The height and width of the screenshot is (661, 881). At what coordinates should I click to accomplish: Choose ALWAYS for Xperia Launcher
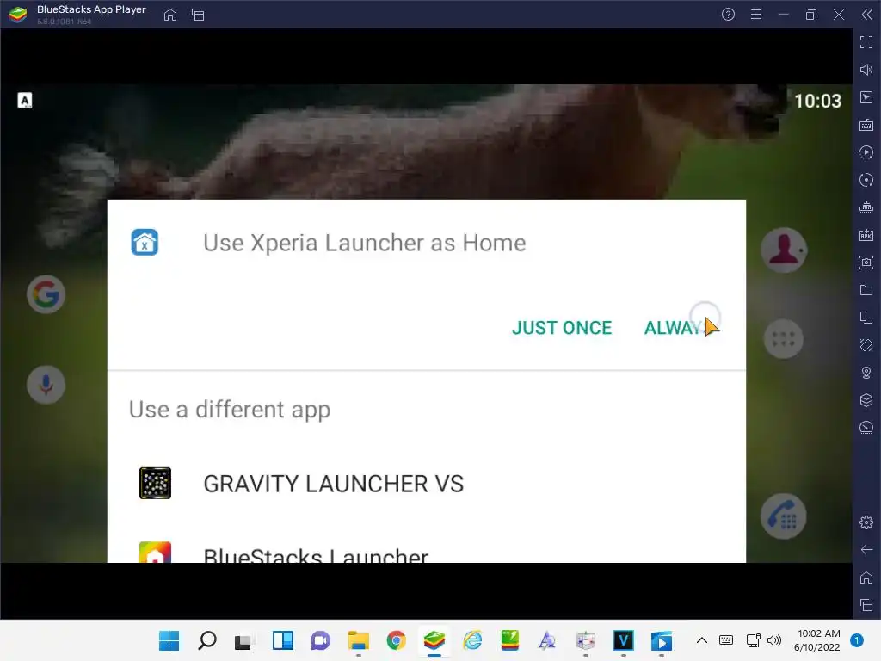pyautogui.click(x=677, y=328)
